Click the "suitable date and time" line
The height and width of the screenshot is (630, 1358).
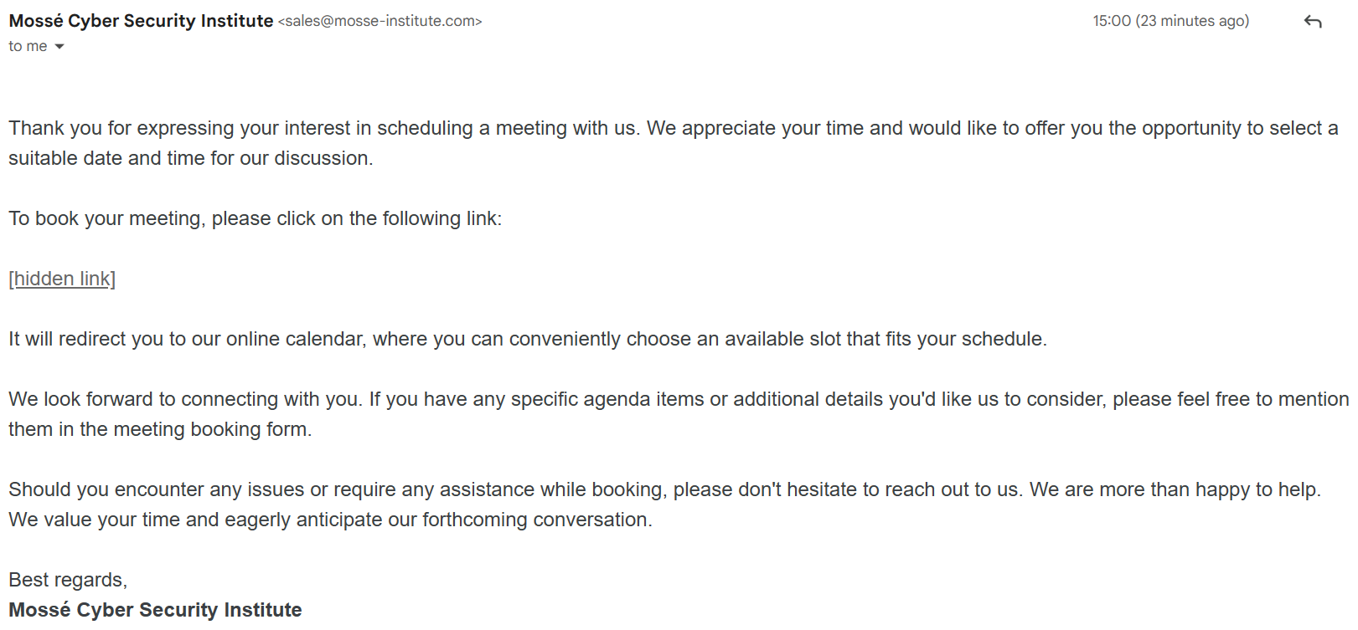tap(191, 158)
